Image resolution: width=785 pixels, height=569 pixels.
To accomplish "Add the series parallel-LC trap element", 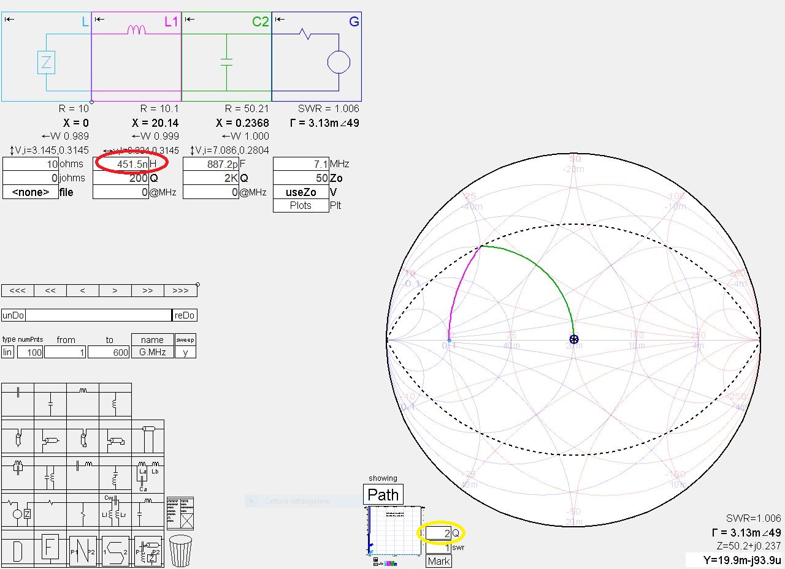I will pos(18,474).
